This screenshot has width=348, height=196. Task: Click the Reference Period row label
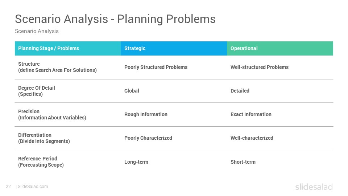41,162
